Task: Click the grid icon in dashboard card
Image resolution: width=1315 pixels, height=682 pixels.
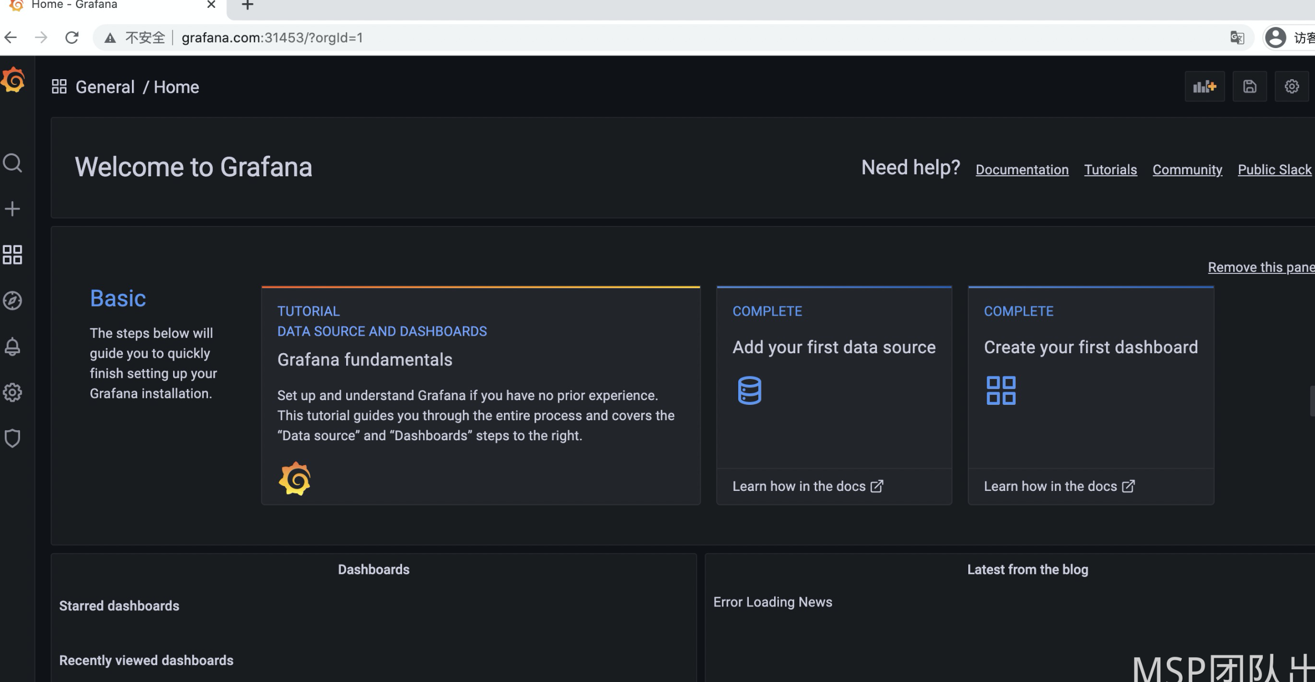Action: tap(1001, 391)
